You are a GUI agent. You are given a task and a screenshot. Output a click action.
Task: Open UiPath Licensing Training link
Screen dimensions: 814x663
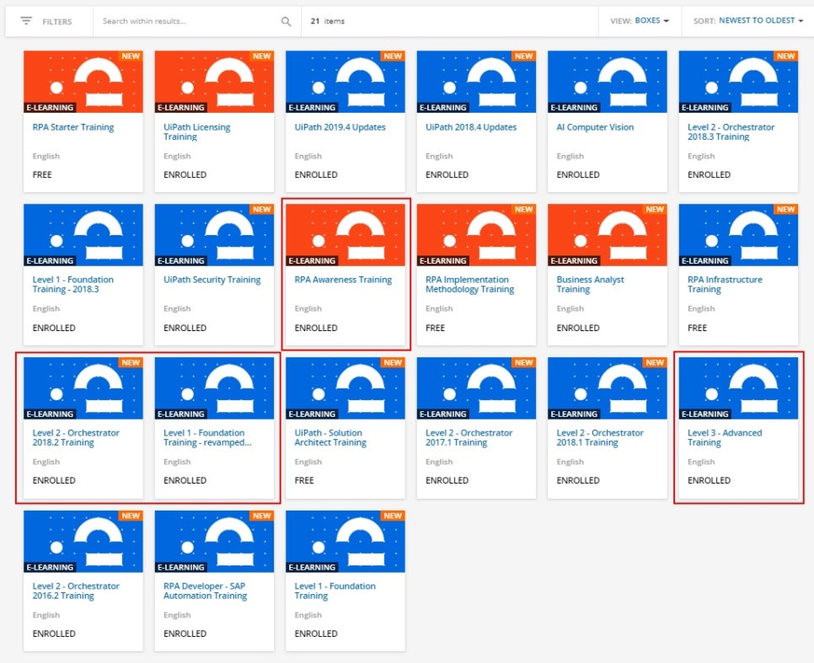(196, 132)
